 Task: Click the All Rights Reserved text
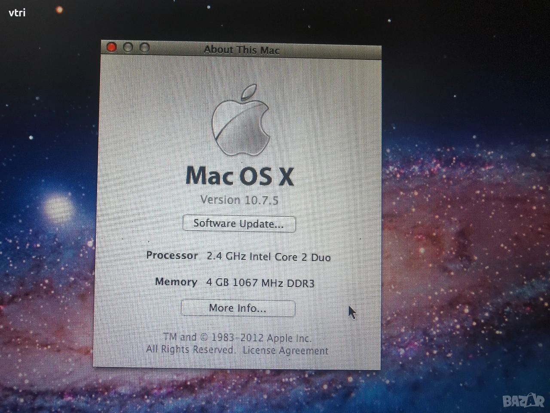(x=190, y=349)
